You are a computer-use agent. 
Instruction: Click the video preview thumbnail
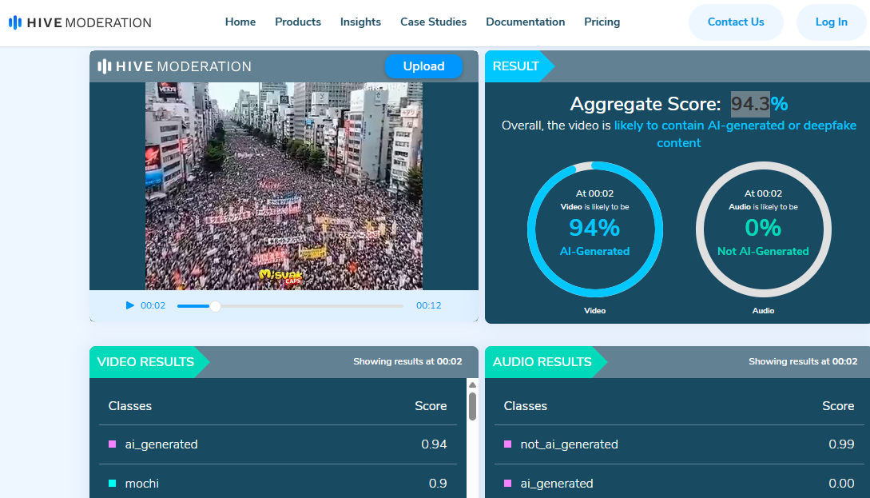(284, 185)
